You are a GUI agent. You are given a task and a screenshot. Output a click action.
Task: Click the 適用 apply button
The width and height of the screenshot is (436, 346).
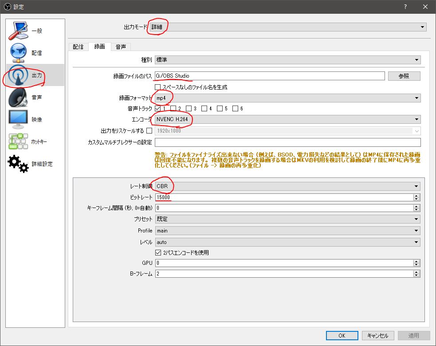click(414, 335)
